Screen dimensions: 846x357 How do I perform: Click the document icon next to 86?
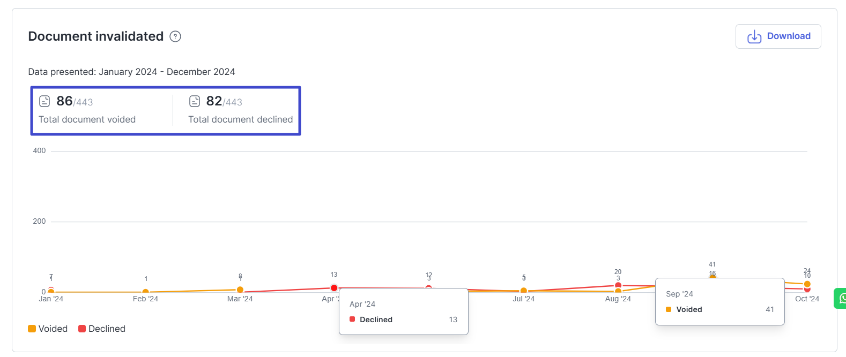[x=44, y=101]
